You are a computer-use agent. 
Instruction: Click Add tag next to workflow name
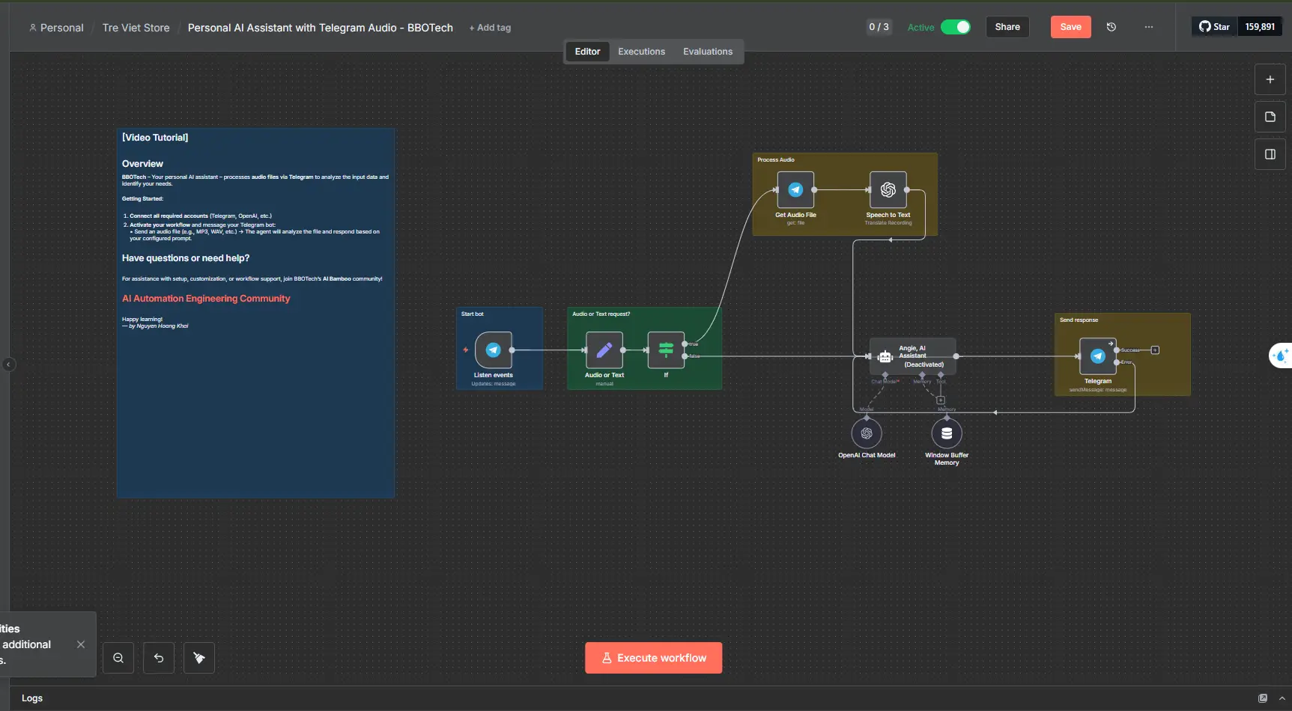[x=490, y=28]
